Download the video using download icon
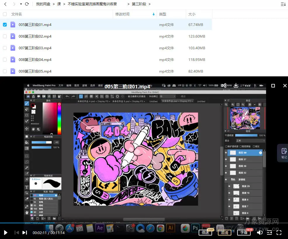 pyautogui.click(x=236, y=85)
